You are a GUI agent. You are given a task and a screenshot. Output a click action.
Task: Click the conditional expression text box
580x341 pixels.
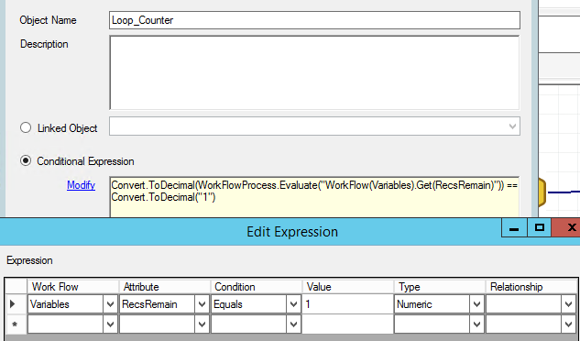[314, 197]
